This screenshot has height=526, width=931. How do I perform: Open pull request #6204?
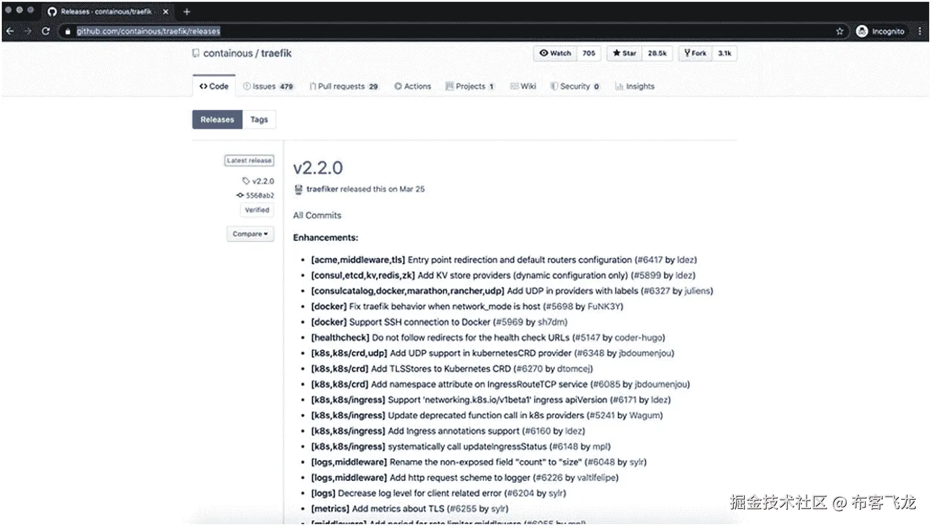pyautogui.click(x=521, y=493)
